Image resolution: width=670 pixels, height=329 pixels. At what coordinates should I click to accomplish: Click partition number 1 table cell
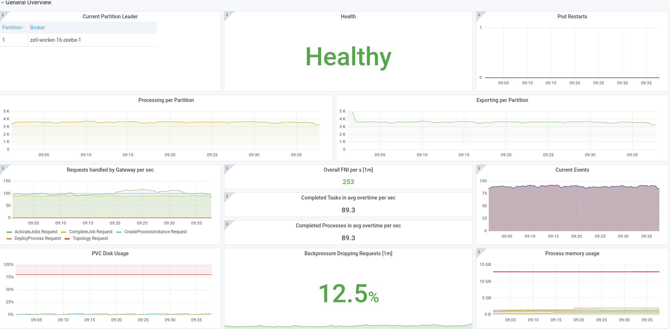(14, 40)
